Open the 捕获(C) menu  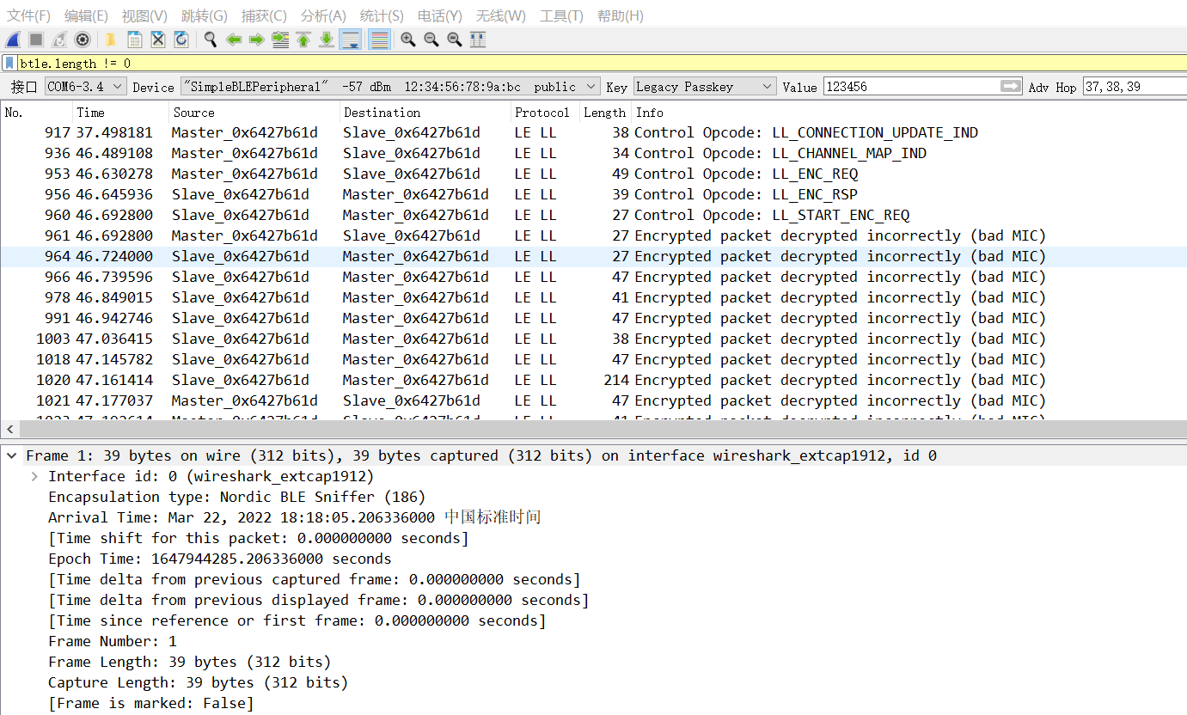click(264, 15)
